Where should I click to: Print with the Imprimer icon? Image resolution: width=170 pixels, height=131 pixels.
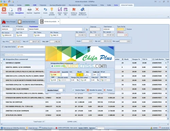30,10
